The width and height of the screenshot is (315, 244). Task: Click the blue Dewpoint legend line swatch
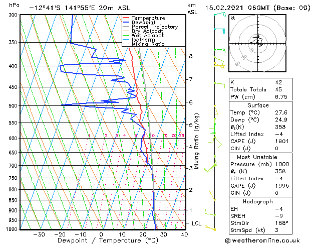(126, 22)
